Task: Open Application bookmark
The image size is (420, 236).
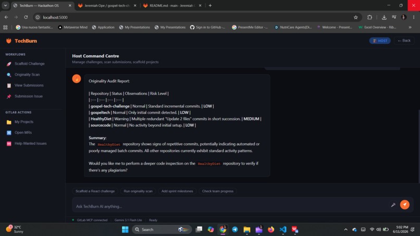Action: tap(103, 27)
